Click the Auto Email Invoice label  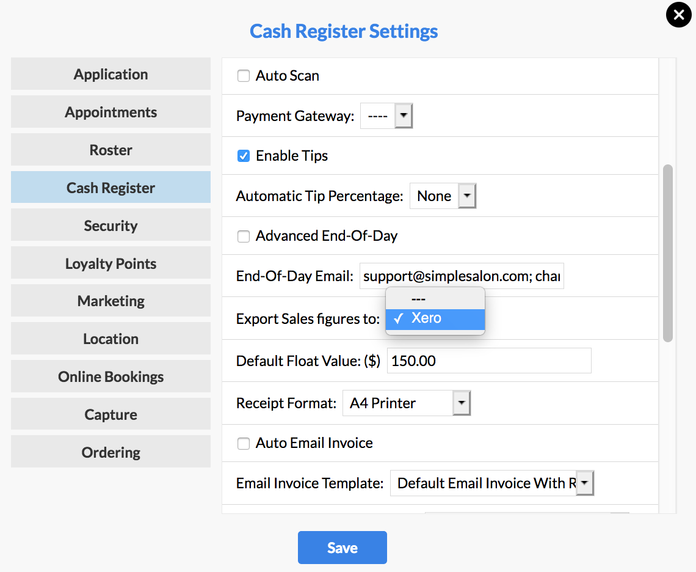[314, 443]
